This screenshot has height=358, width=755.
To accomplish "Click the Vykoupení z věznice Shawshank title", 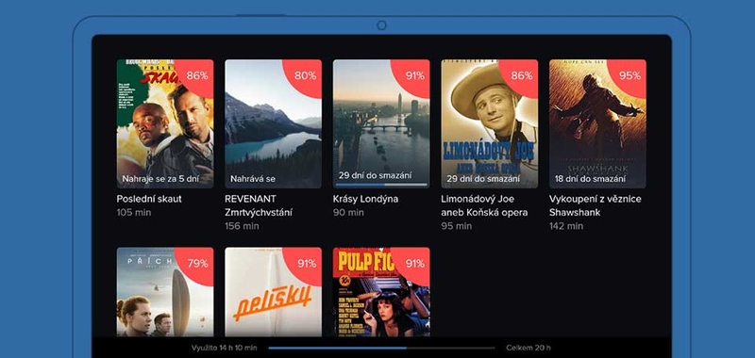I will point(596,205).
